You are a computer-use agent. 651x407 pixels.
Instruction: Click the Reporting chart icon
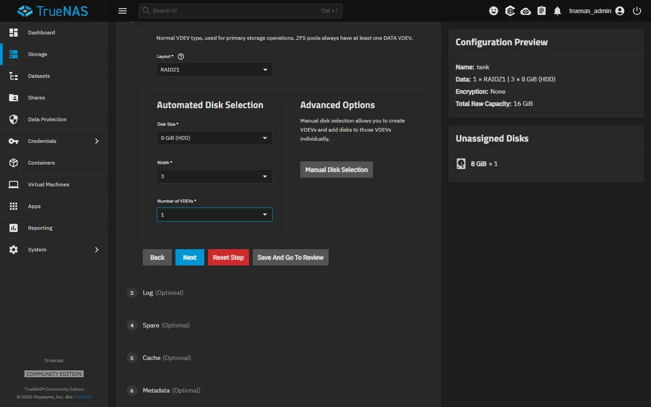(x=14, y=228)
